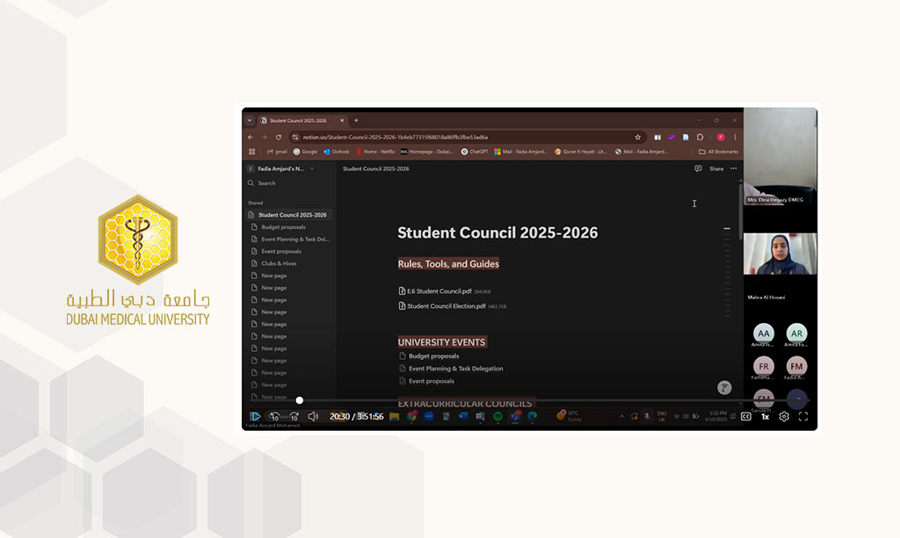Open the apps grid in bookmarks bar
The image size is (900, 538).
tap(252, 152)
